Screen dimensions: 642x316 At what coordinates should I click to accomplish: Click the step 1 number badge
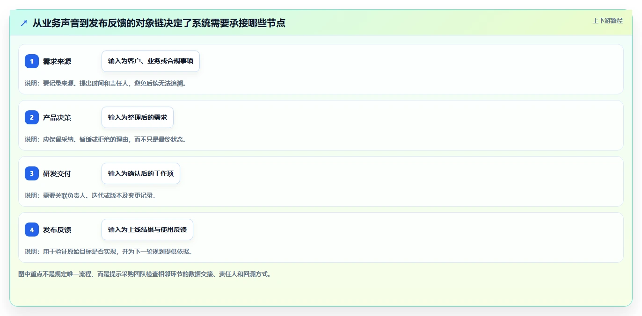[x=32, y=61]
